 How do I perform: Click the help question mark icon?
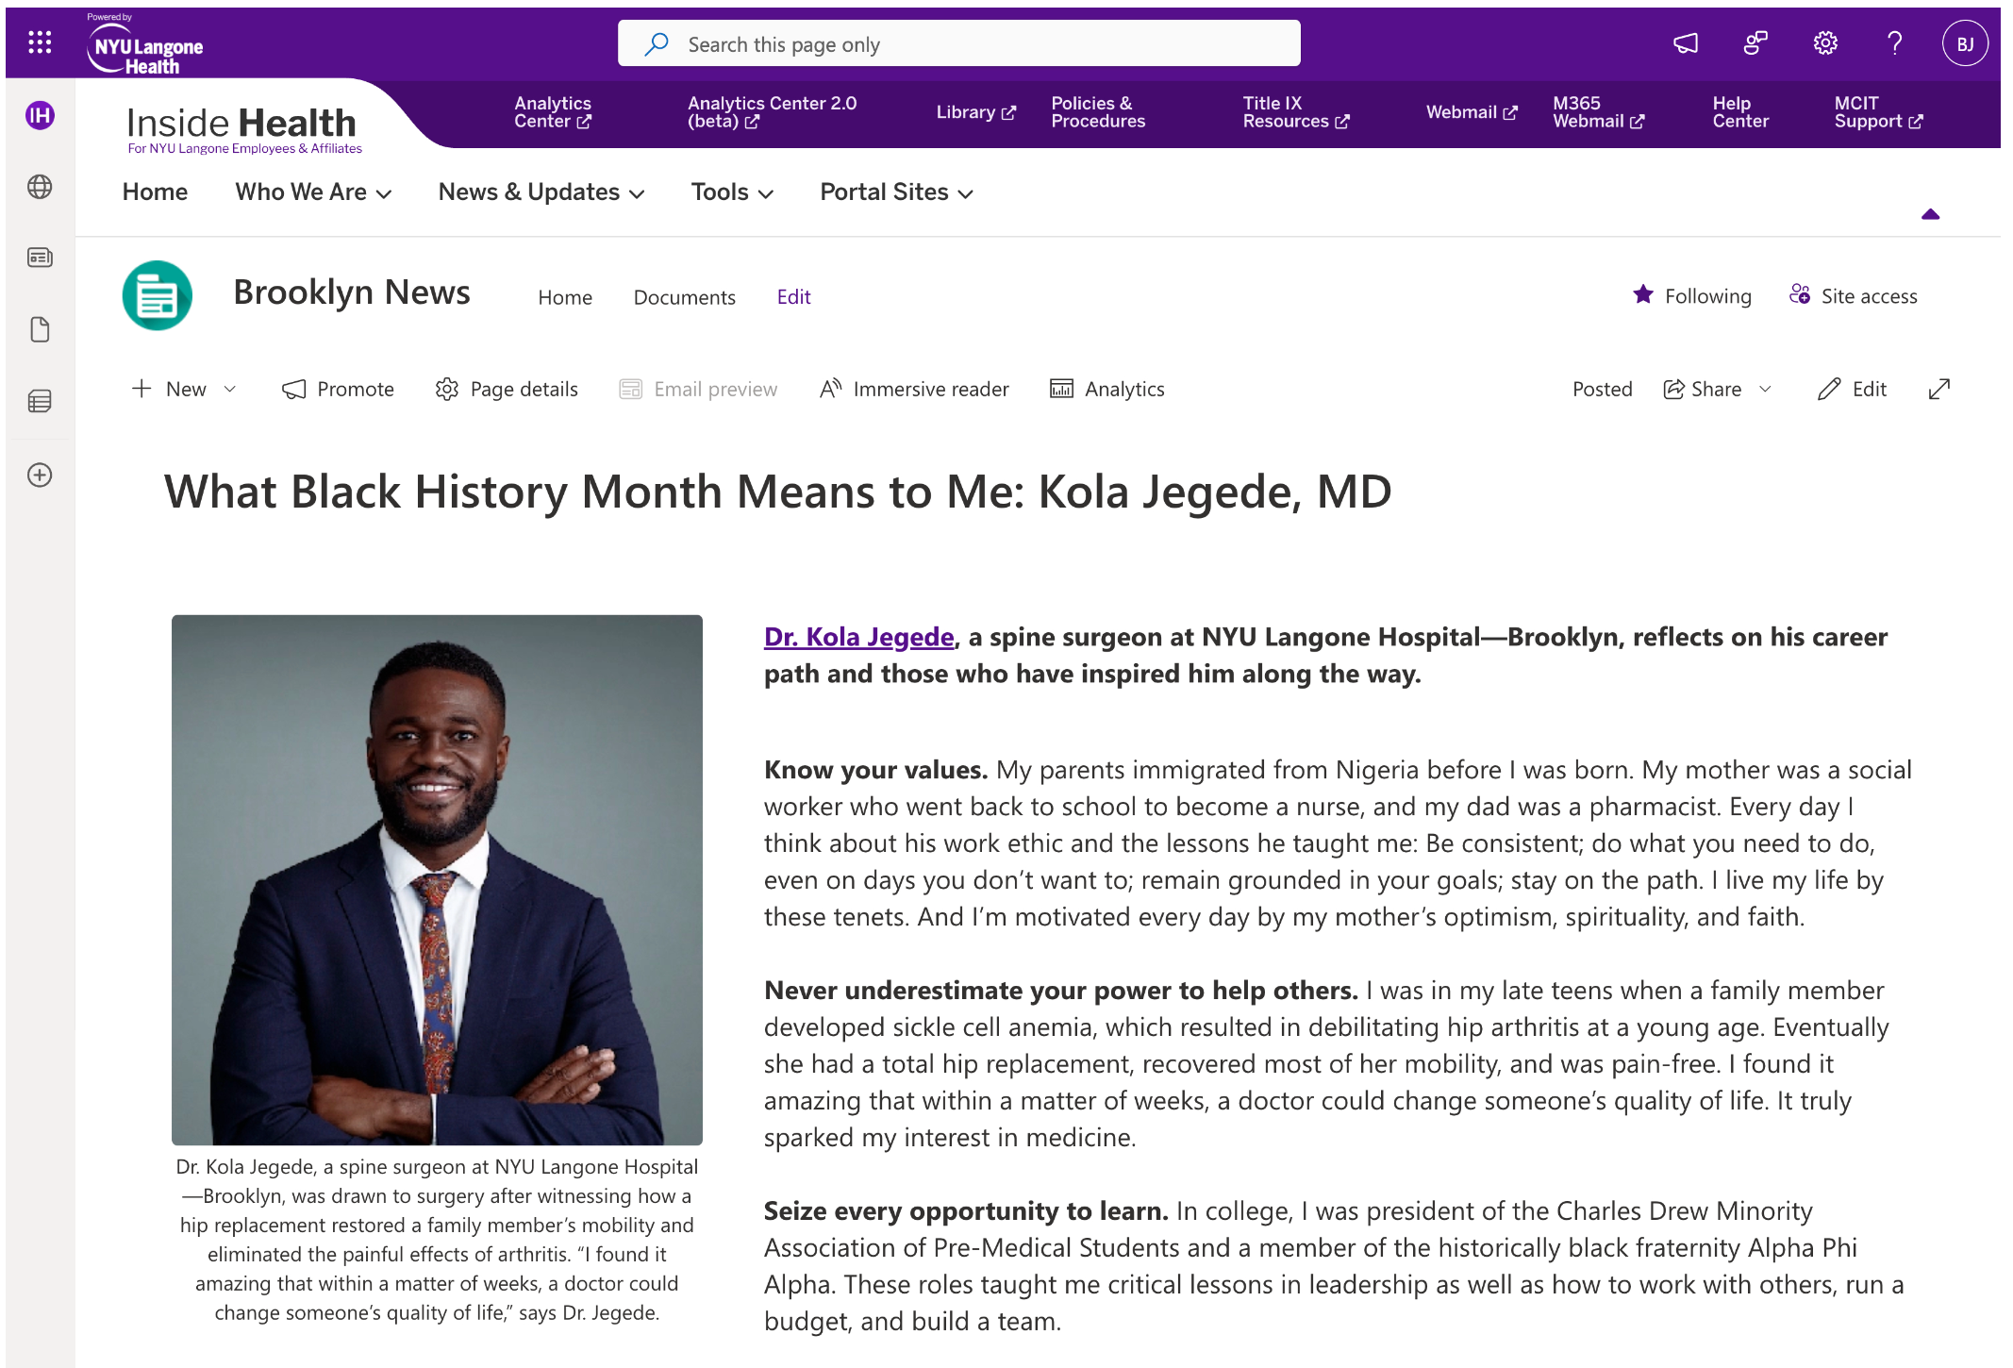pos(1894,43)
